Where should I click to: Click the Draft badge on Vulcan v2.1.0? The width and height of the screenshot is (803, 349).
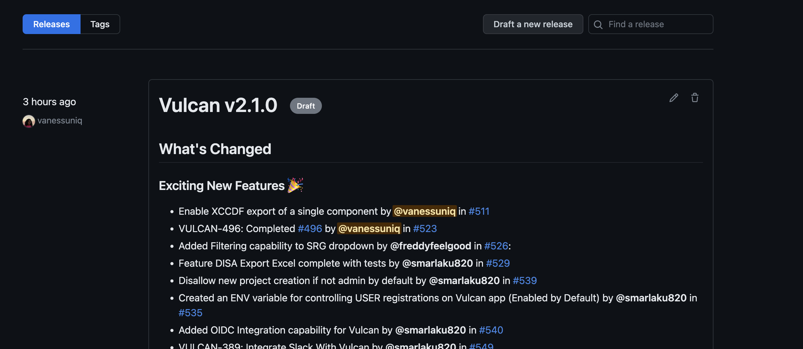click(x=306, y=106)
